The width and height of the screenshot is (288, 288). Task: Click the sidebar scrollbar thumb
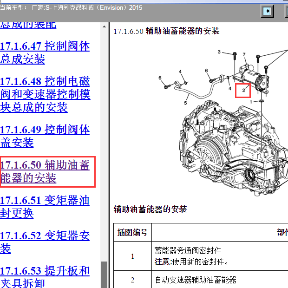(104, 275)
